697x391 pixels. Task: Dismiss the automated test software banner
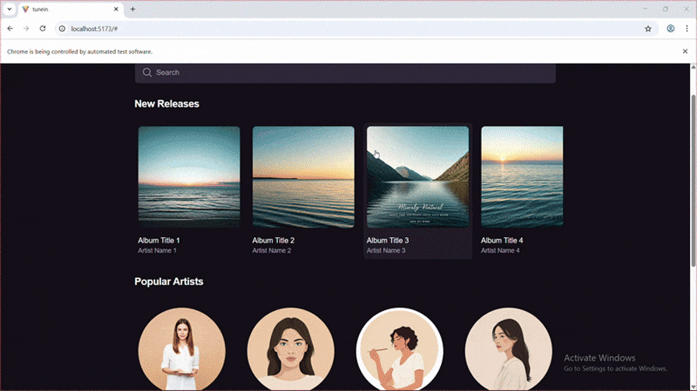[x=685, y=51]
